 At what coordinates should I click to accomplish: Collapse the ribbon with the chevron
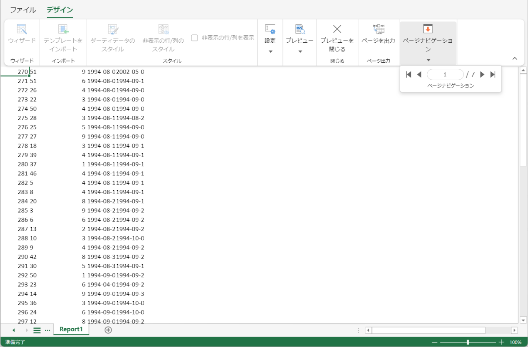click(x=514, y=58)
